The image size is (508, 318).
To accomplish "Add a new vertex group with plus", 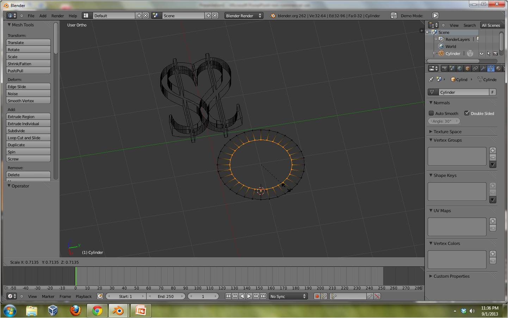I will pyautogui.click(x=492, y=151).
